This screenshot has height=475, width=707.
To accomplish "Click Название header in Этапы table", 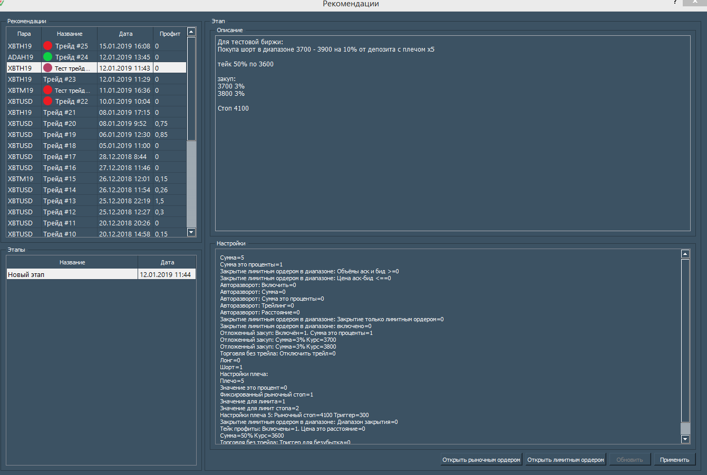I will (x=72, y=262).
